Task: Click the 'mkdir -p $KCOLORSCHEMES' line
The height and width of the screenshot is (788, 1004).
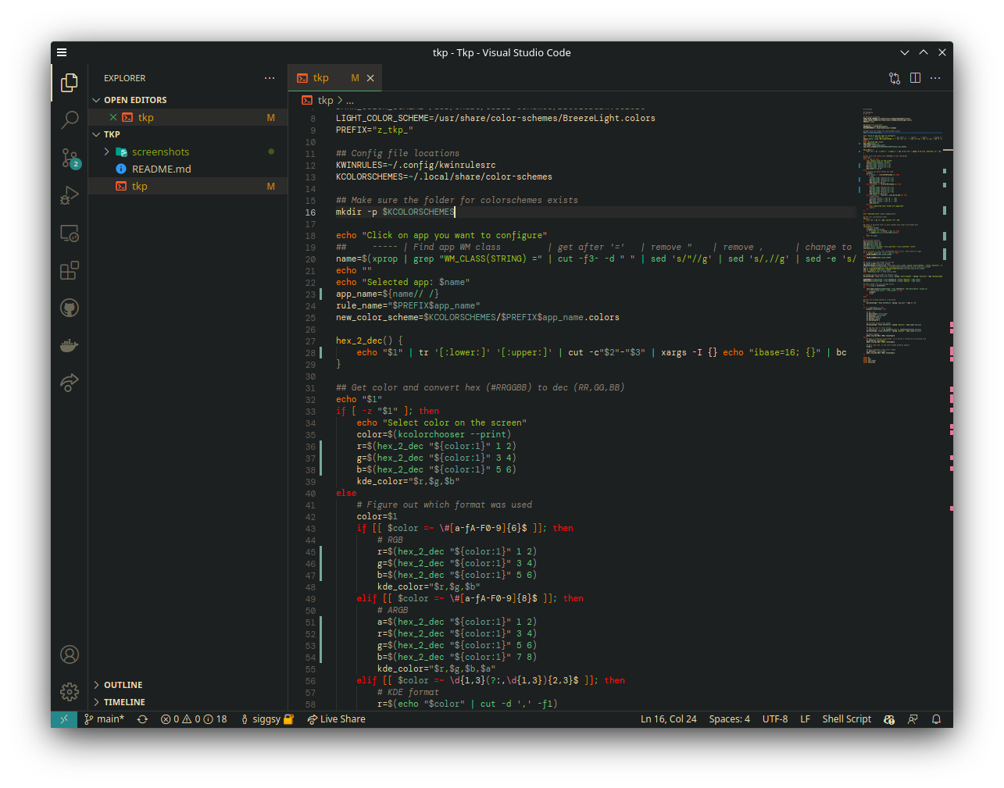Action: pos(395,212)
